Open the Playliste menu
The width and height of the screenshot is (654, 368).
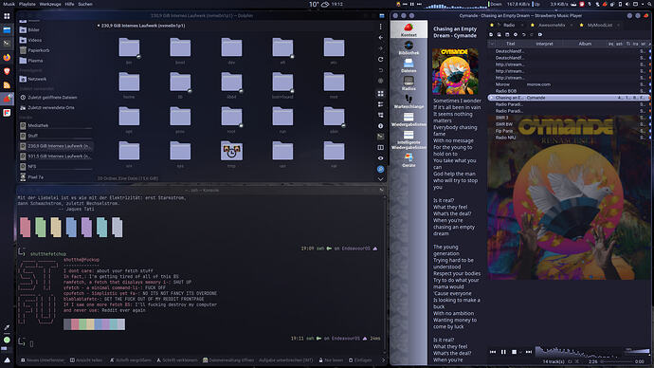tap(27, 4)
